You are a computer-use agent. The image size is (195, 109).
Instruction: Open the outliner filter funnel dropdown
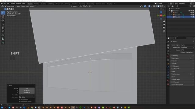[x=191, y=6]
